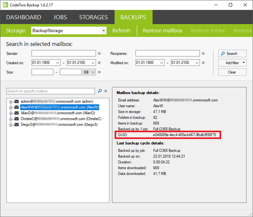Open the Created on end date dropdown
This screenshot has width=253, height=217.
[93, 62]
